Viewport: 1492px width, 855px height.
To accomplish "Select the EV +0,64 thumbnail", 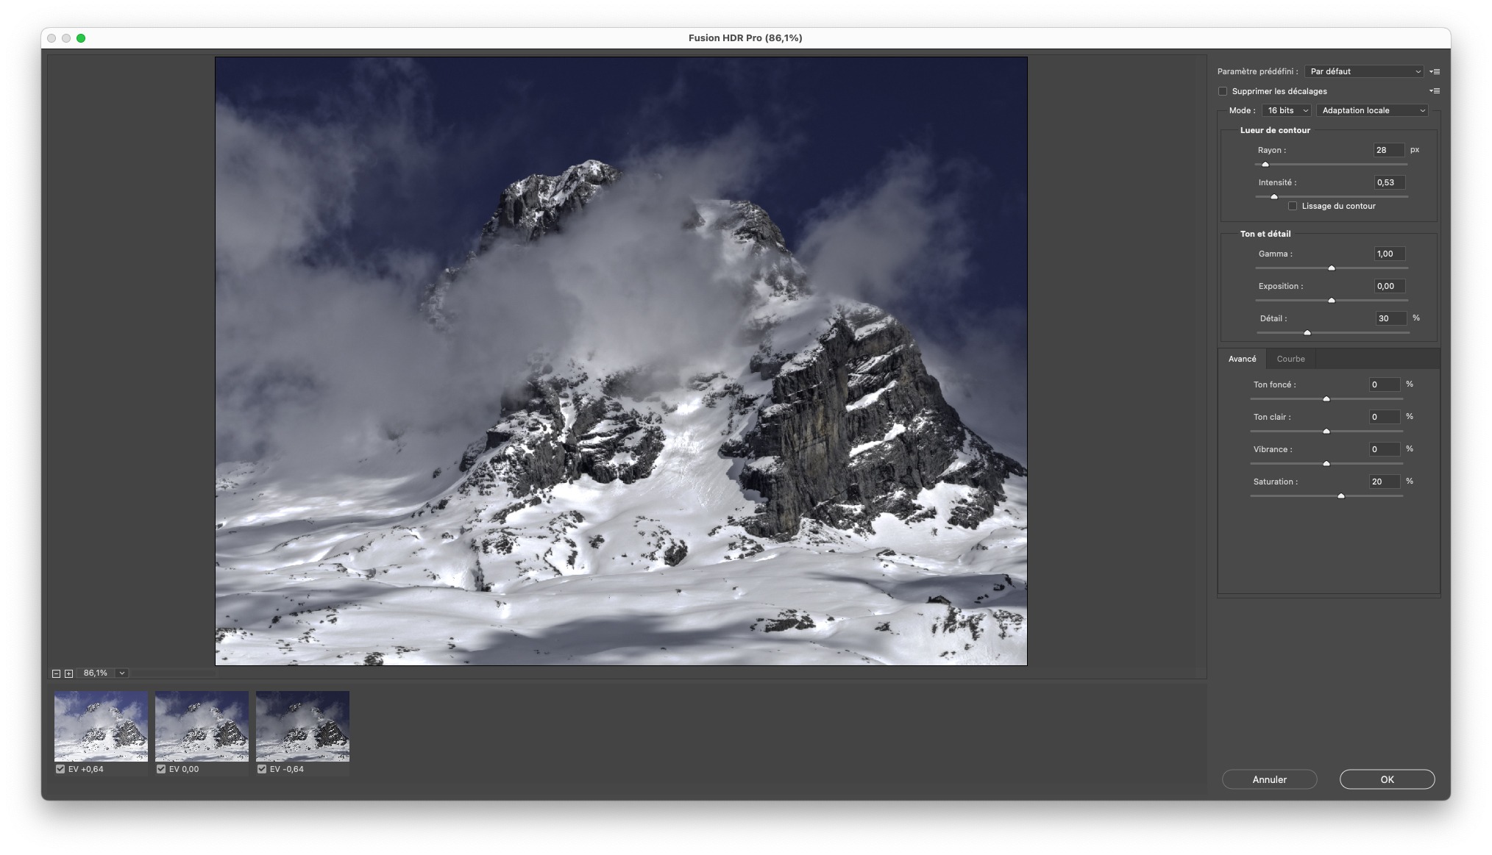I will 101,726.
